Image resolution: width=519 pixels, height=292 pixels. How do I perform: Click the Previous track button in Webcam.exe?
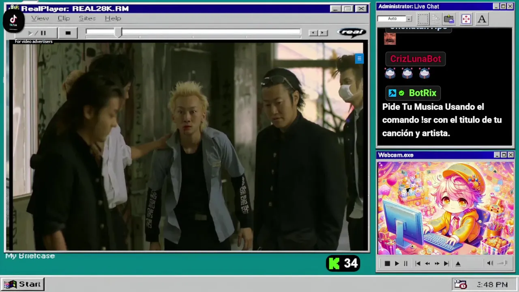coord(418,264)
